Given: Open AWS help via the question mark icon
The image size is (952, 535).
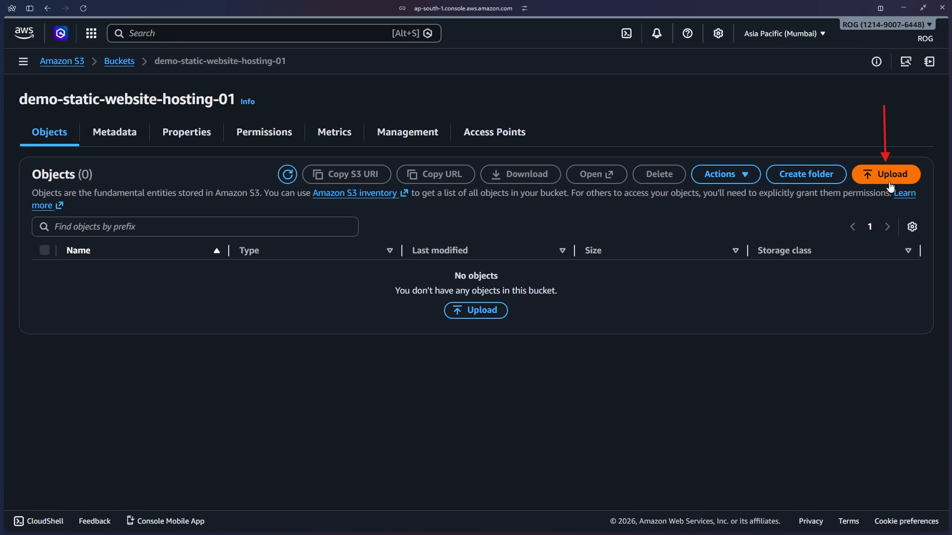Looking at the screenshot, I should coord(688,33).
